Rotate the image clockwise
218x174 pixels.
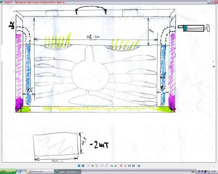112,166
